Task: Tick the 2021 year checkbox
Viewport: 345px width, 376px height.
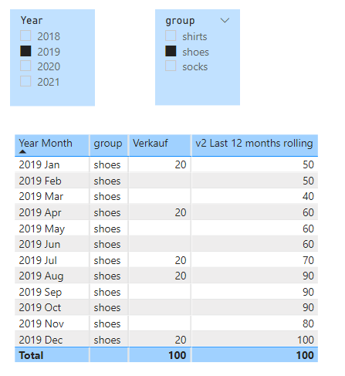Action: [25, 81]
